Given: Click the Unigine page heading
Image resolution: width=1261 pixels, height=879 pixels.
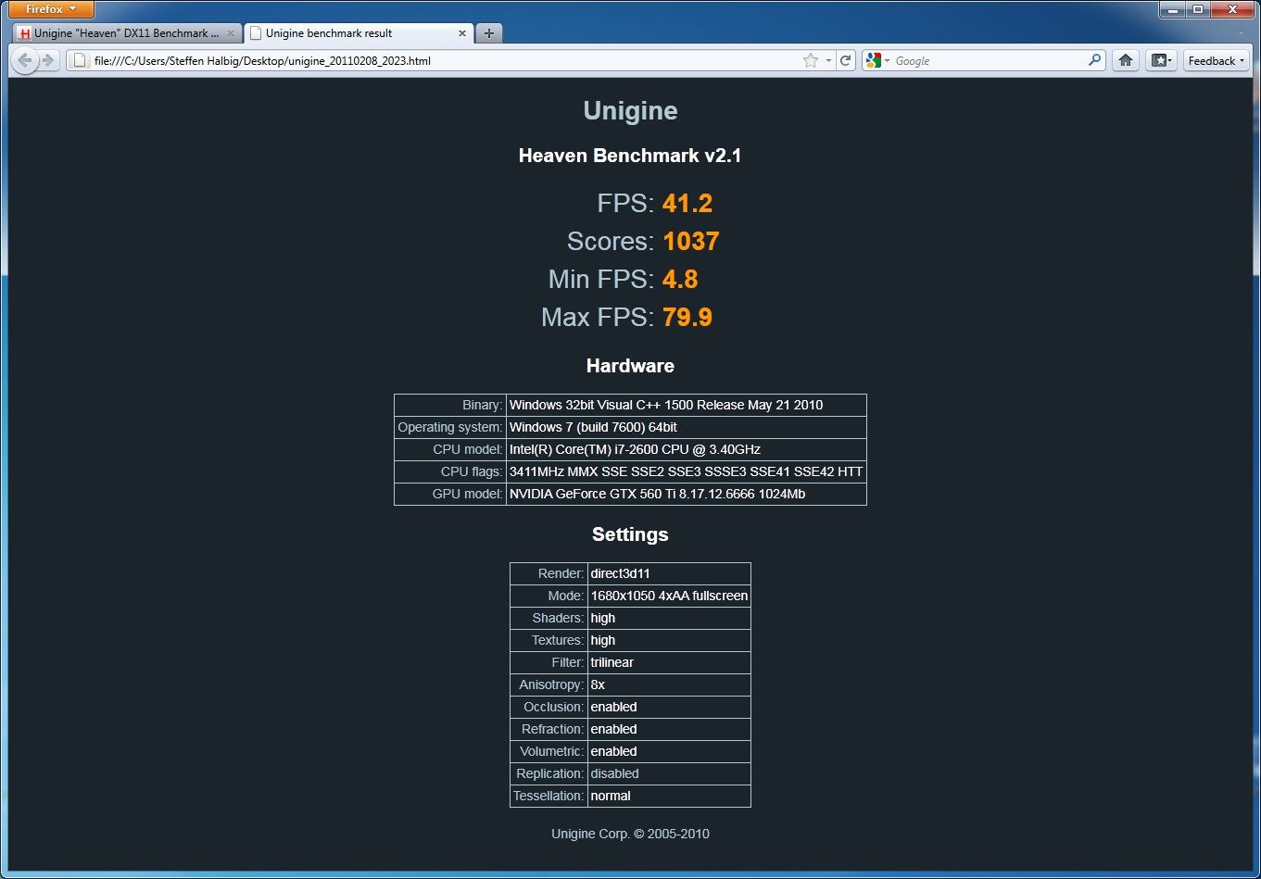Looking at the screenshot, I should (x=630, y=111).
